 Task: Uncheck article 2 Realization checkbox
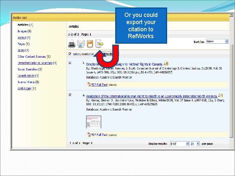pos(70,95)
